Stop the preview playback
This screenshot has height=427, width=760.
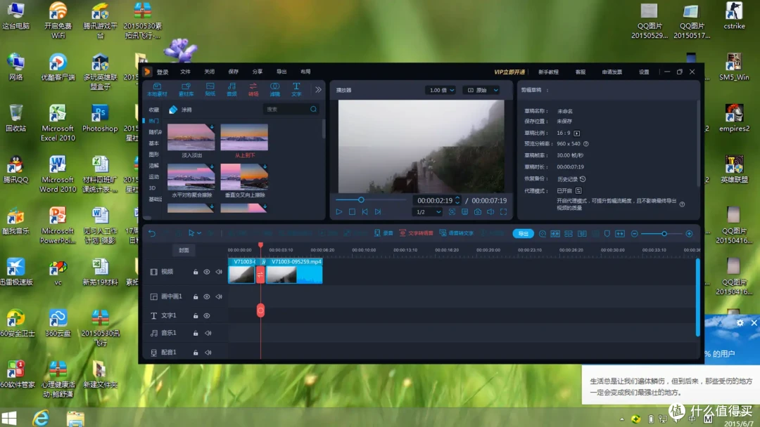pyautogui.click(x=352, y=212)
